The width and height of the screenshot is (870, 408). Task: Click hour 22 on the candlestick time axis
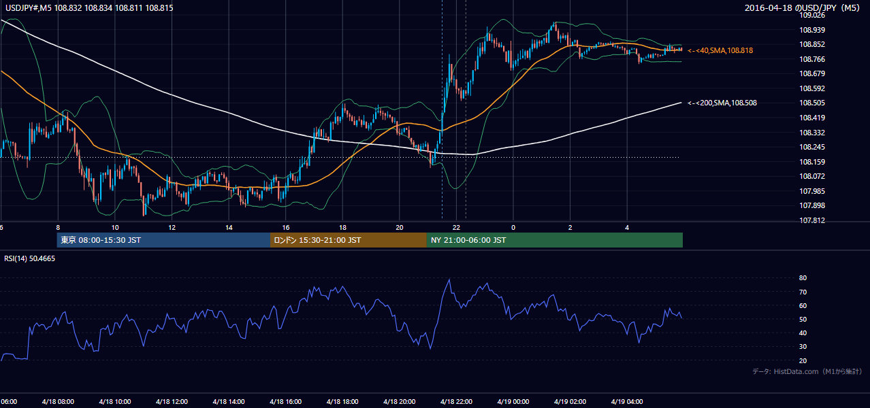pyautogui.click(x=457, y=227)
